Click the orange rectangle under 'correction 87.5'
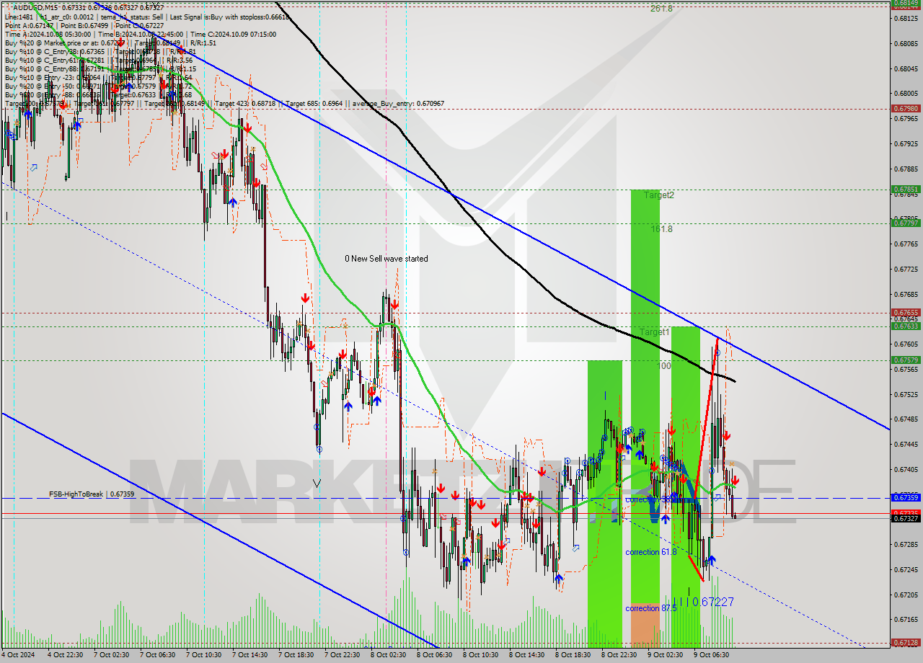The height and width of the screenshot is (663, 923). [x=645, y=626]
